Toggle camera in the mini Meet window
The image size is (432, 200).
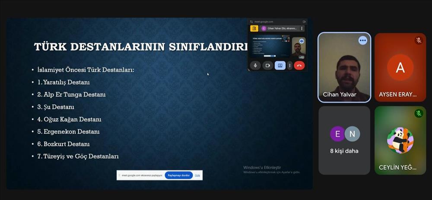(x=267, y=66)
